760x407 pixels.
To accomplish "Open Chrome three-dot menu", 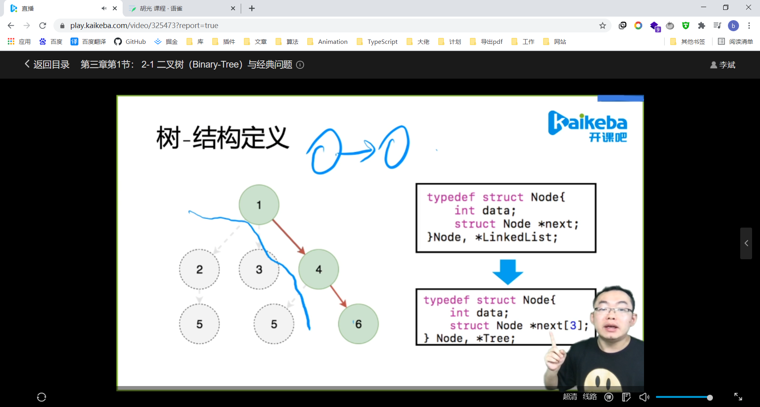I will tap(749, 26).
